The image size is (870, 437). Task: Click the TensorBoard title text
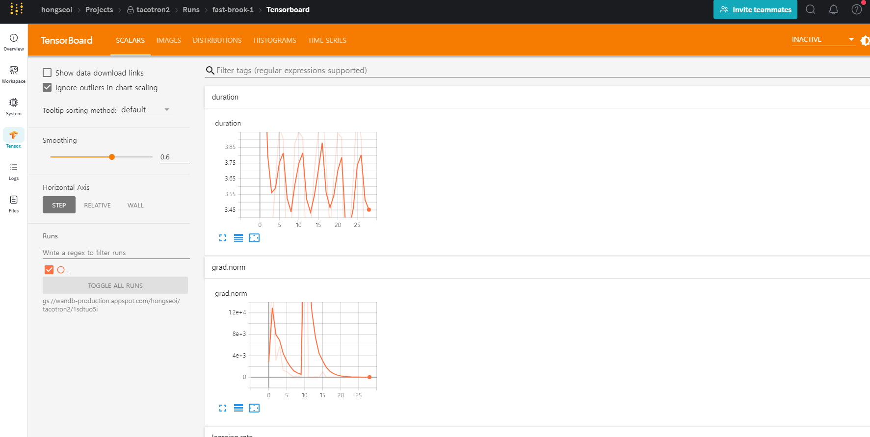[x=66, y=40]
